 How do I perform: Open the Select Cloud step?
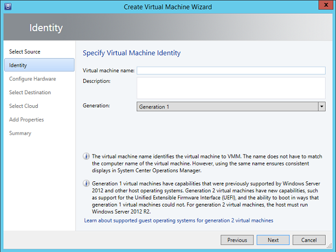pos(24,106)
